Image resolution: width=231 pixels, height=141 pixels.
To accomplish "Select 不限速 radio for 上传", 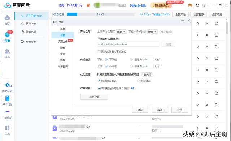I will pos(106,66).
